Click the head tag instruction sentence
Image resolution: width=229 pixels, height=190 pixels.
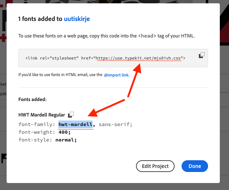point(107,36)
